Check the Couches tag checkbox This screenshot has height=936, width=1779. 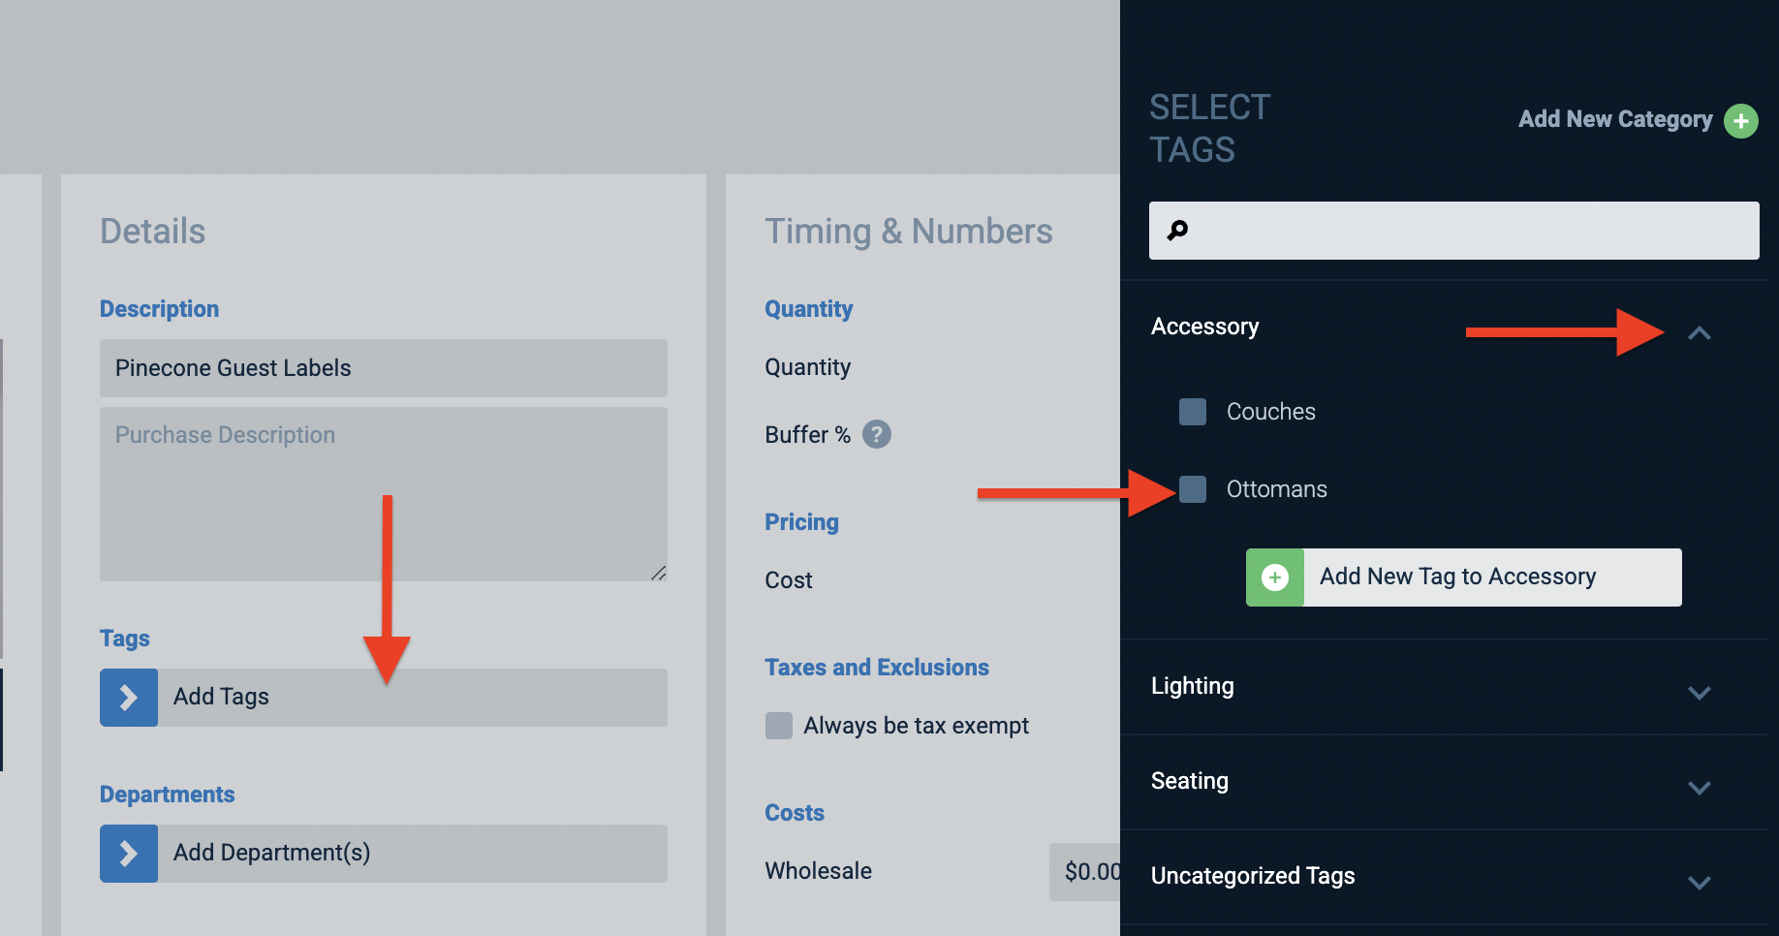[x=1193, y=412]
